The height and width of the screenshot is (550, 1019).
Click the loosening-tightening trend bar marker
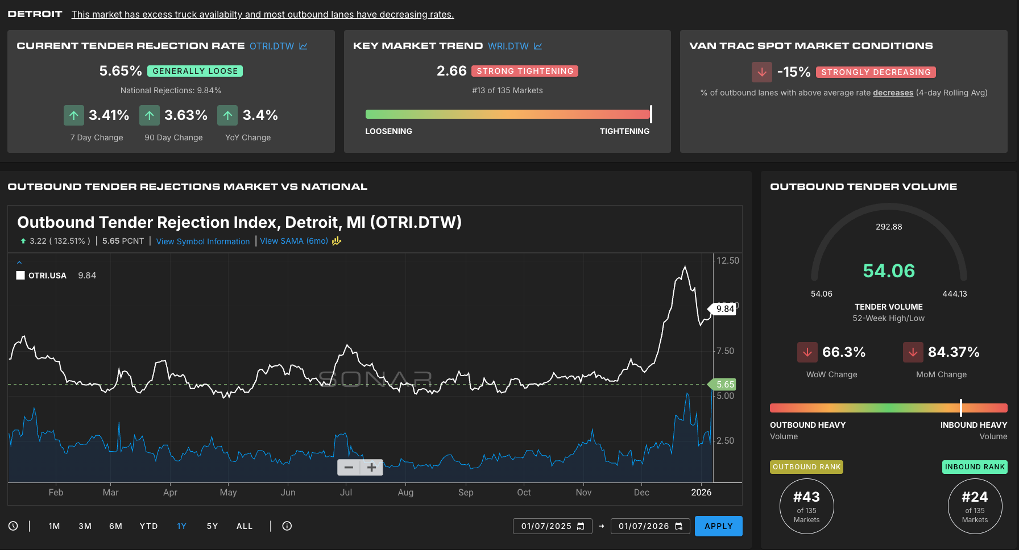tap(651, 114)
